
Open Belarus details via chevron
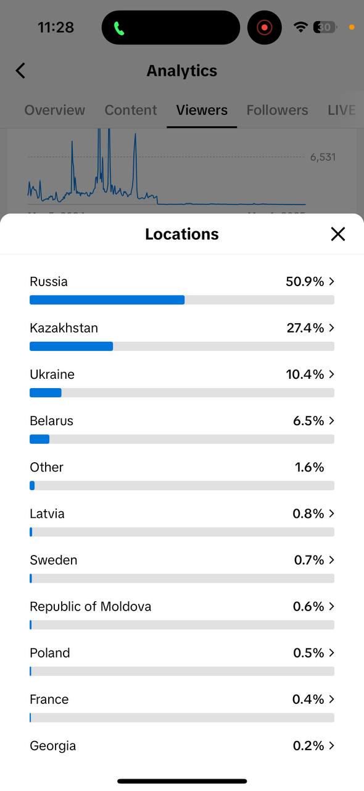point(332,420)
